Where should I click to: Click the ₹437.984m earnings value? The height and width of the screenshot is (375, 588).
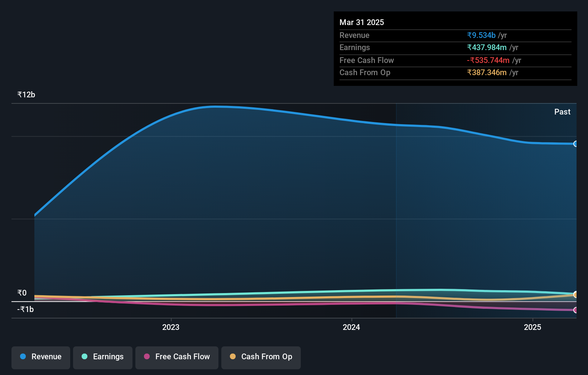(487, 47)
